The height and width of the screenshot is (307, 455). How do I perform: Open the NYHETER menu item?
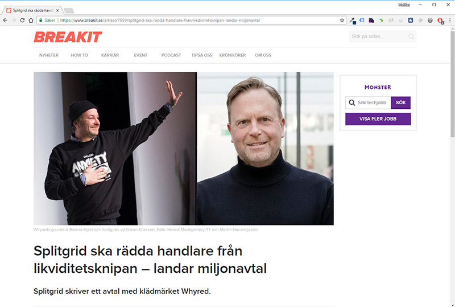pos(49,55)
